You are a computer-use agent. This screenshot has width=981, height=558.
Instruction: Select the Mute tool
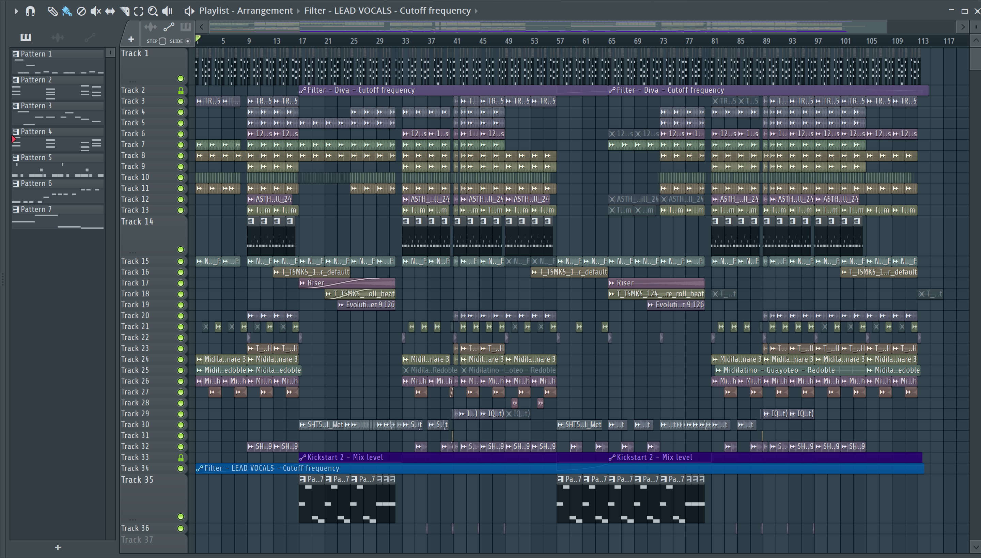(x=95, y=11)
